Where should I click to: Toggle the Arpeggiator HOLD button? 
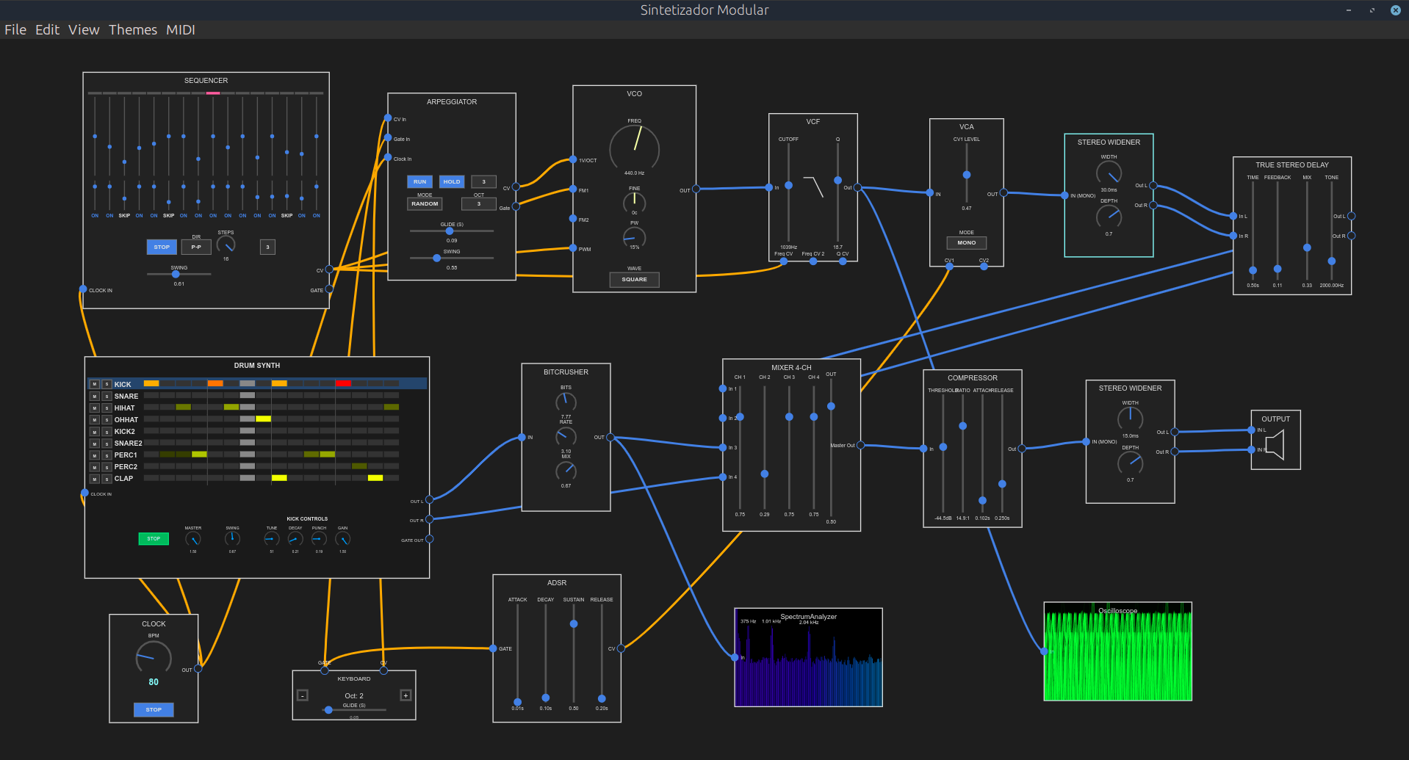click(x=451, y=181)
